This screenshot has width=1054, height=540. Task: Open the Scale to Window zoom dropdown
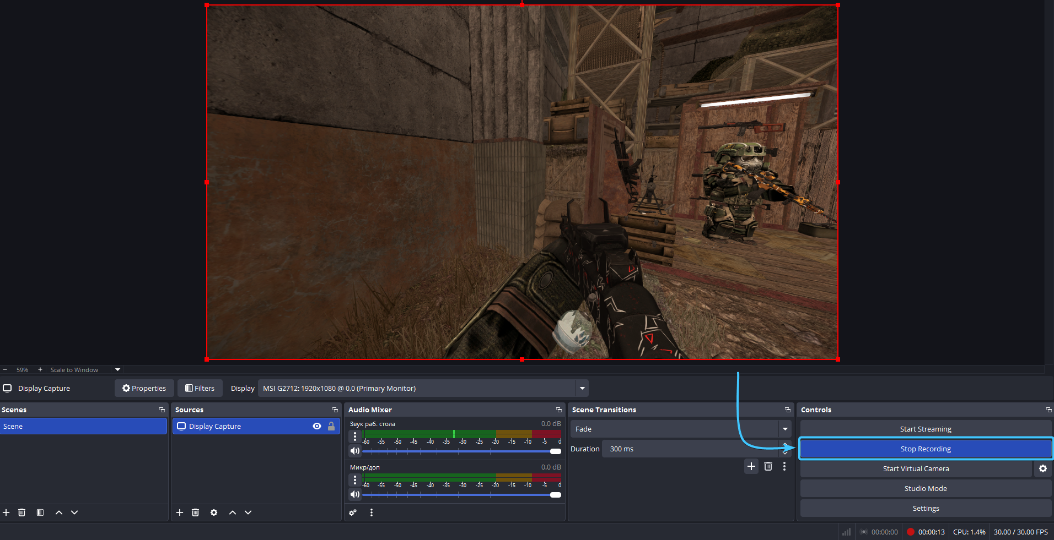pos(117,370)
